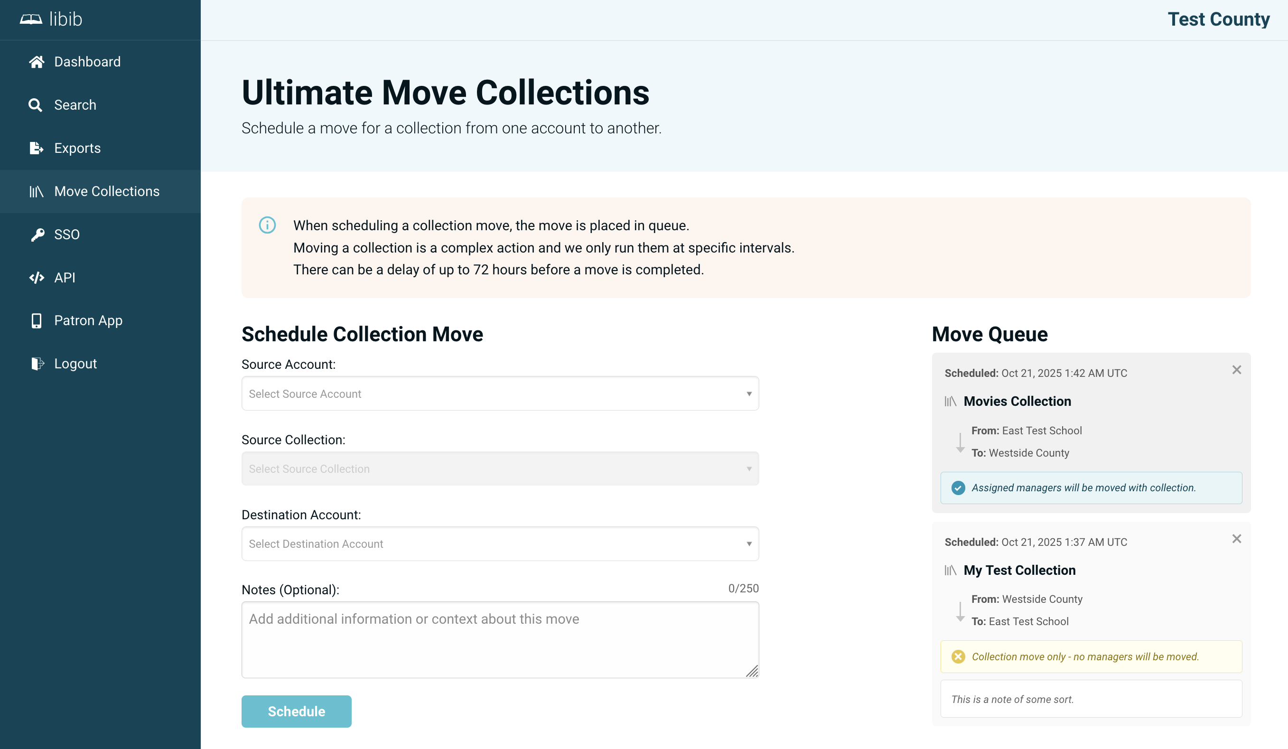
Task: Open the Search menu item
Action: [100, 105]
